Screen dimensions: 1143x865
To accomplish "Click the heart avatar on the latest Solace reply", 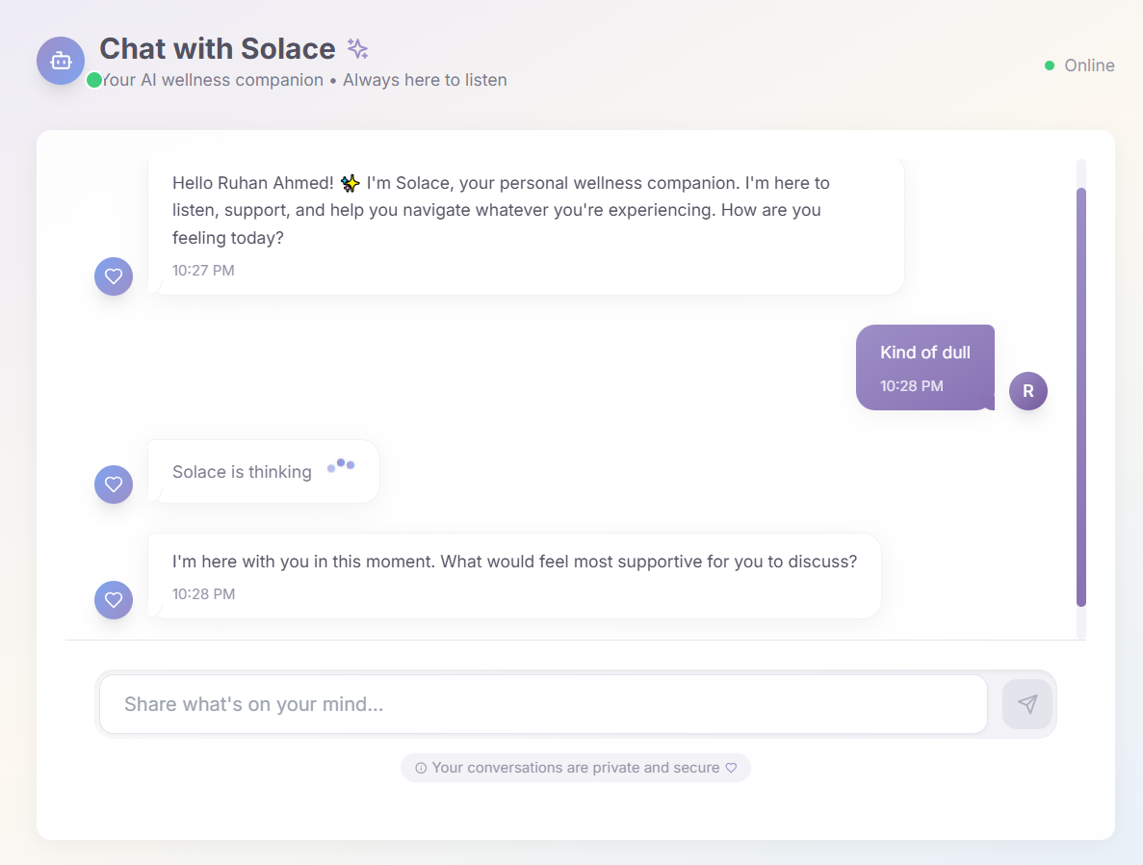I will 113,599.
